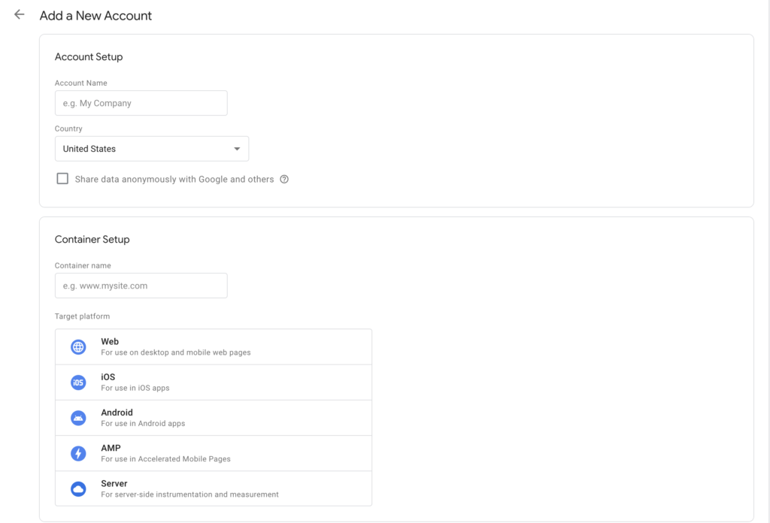Select the blue iOS platform icon
This screenshot has height=523, width=770.
pos(77,382)
